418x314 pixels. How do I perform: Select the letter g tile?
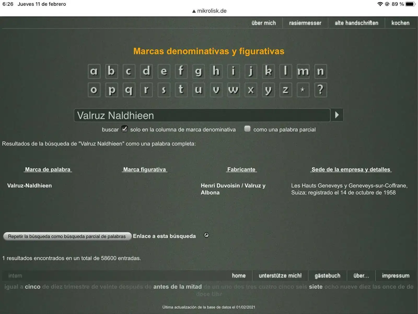click(199, 71)
